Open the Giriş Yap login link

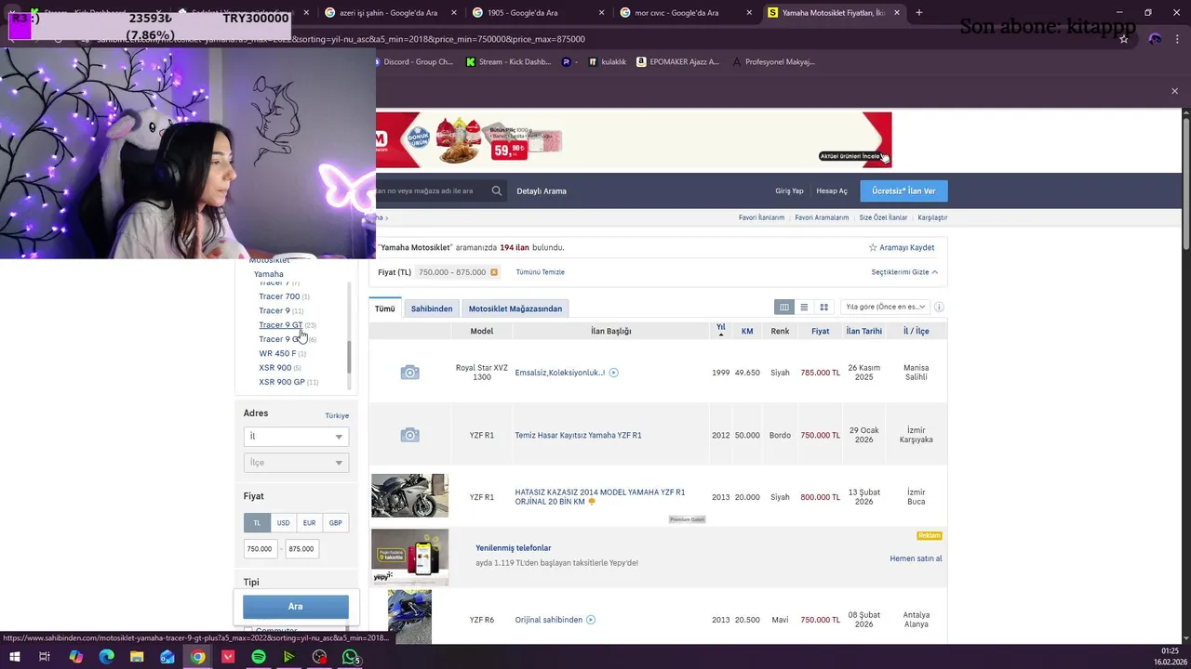tap(789, 190)
